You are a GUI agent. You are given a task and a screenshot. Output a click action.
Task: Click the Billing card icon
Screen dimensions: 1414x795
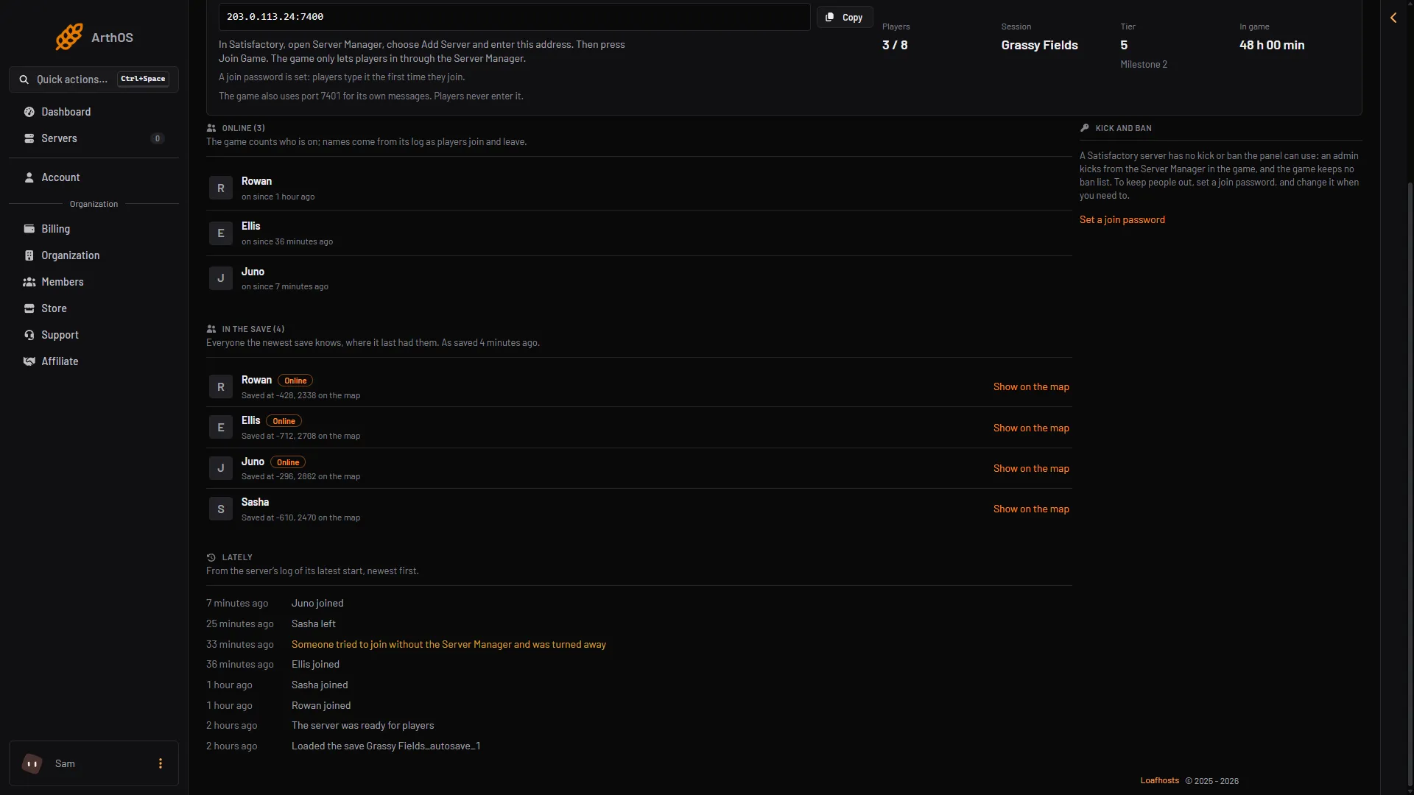(29, 229)
